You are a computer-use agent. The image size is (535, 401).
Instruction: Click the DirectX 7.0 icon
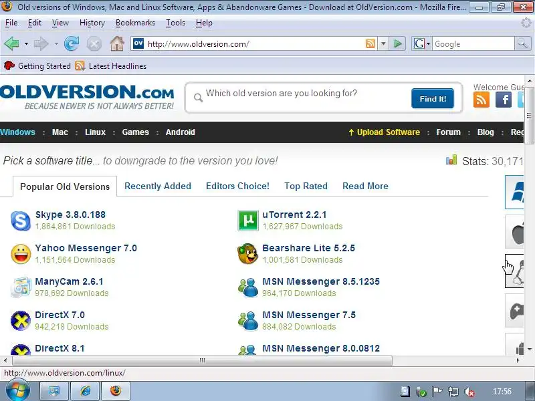(x=21, y=321)
